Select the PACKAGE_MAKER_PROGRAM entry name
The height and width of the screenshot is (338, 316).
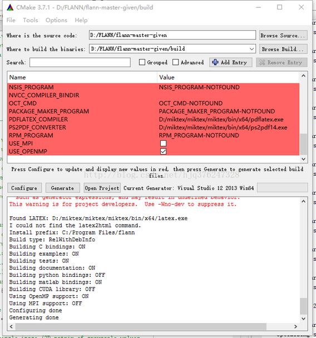point(49,111)
